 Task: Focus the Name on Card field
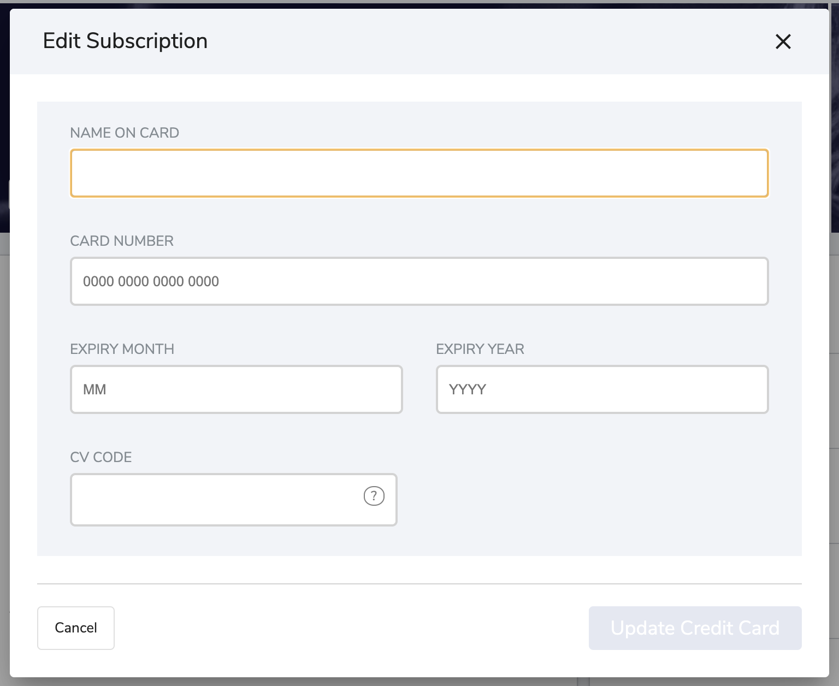[x=419, y=173]
